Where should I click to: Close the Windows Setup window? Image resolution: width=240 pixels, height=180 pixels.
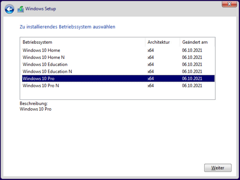tap(229, 4)
